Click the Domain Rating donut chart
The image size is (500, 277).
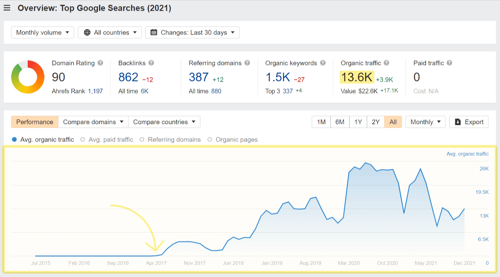coord(28,77)
